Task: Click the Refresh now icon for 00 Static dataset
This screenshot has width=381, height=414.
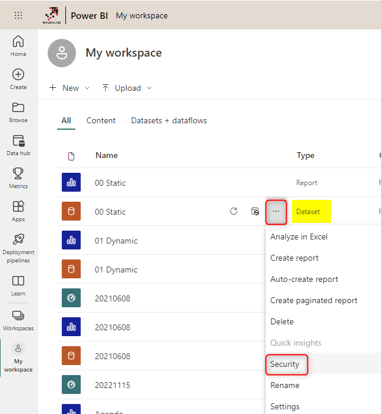Action: (x=234, y=212)
